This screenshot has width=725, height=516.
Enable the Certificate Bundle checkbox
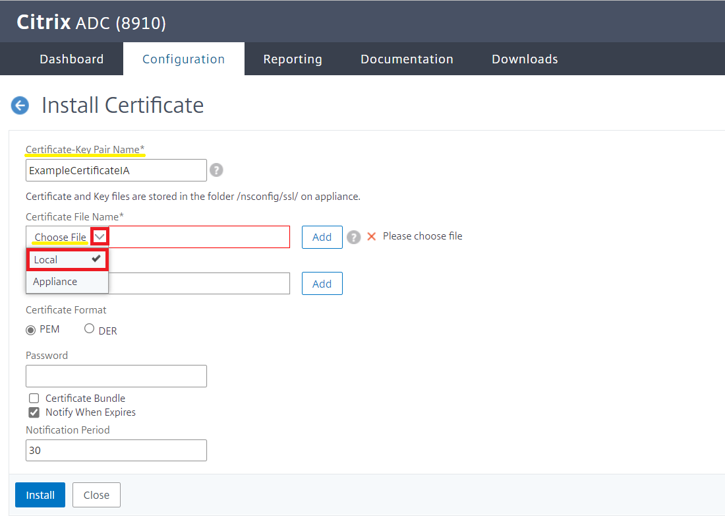[x=34, y=399]
